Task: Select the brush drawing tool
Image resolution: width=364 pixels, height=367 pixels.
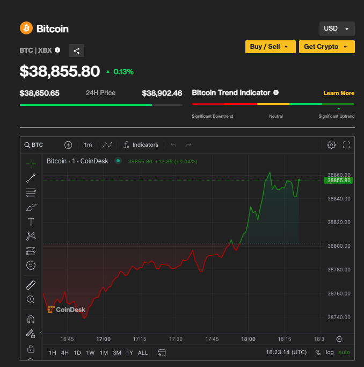Action: point(31,207)
